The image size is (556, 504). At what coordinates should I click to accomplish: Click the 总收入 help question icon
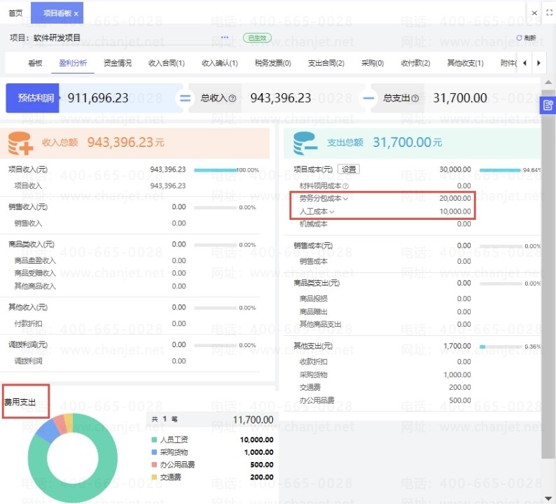(232, 99)
